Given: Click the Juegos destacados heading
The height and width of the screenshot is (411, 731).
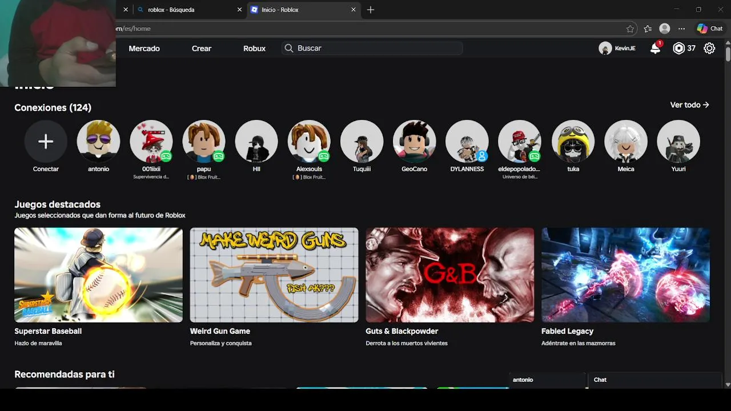Looking at the screenshot, I should coord(57,204).
